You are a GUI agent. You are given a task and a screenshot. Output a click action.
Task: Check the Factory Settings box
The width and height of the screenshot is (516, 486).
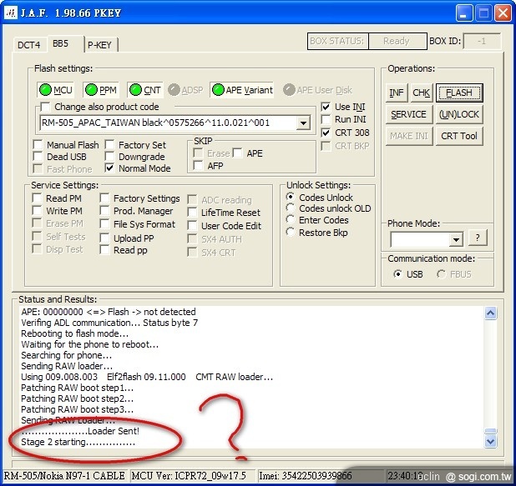pos(104,198)
